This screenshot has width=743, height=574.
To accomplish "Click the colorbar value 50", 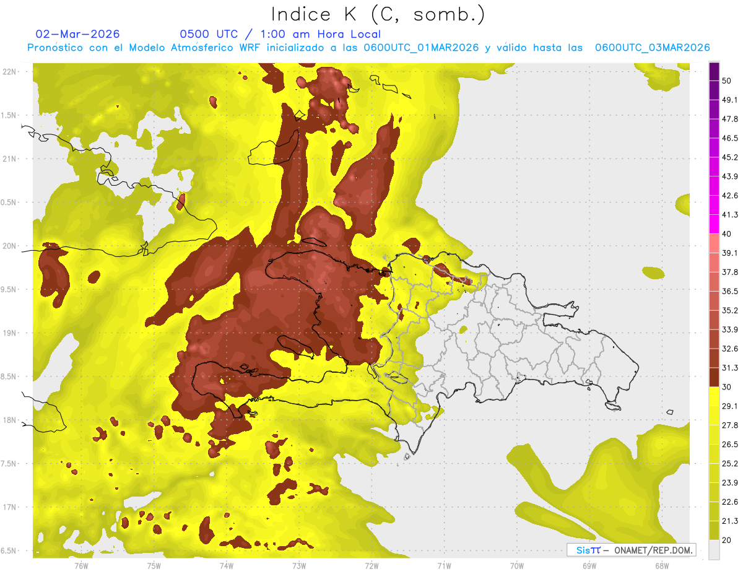I will tap(727, 80).
